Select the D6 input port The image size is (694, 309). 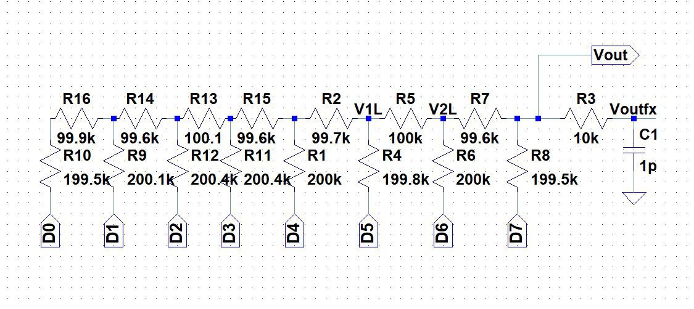coord(443,232)
